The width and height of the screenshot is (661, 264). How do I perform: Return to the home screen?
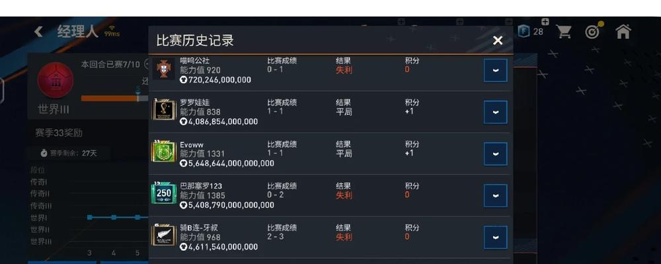(623, 32)
